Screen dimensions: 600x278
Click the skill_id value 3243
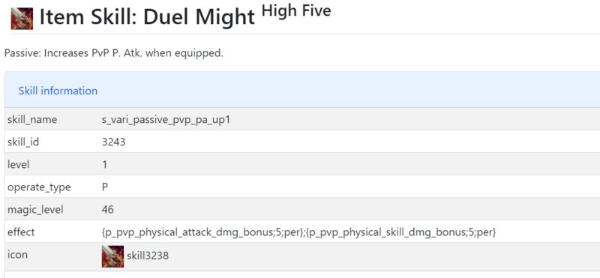point(114,142)
